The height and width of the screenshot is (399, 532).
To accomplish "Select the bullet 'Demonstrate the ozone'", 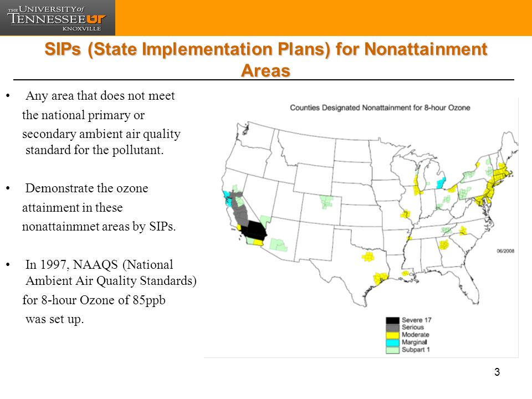I will pyautogui.click(x=87, y=188).
